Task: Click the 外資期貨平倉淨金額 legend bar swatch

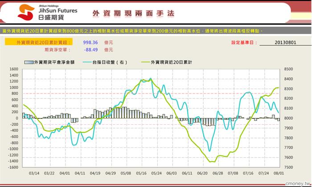Action: pyautogui.click(x=29, y=62)
